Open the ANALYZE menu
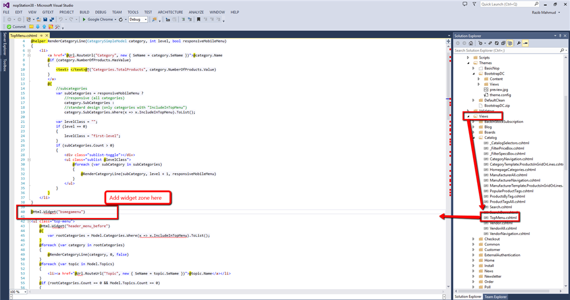570x300 pixels. pyautogui.click(x=196, y=13)
